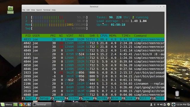Click the Load average text
190x107 pixels.
pos(108,21)
